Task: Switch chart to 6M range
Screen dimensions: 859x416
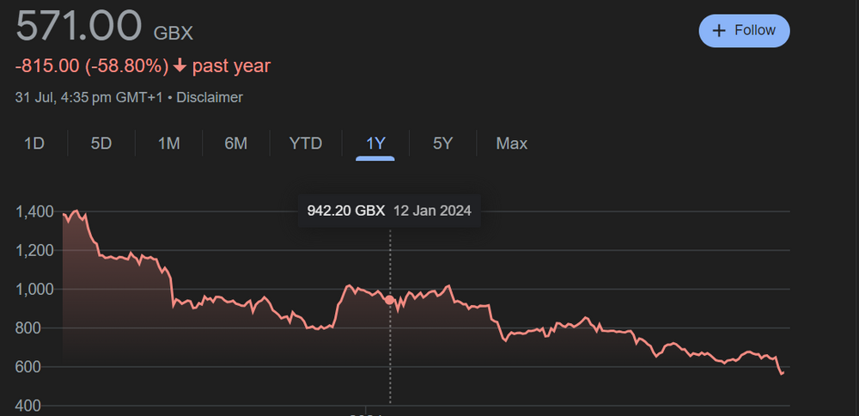Action: click(x=235, y=144)
